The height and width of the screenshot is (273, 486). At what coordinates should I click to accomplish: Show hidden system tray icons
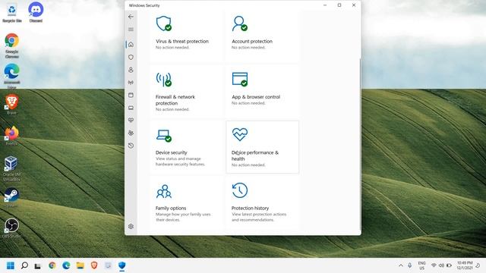pyautogui.click(x=401, y=265)
